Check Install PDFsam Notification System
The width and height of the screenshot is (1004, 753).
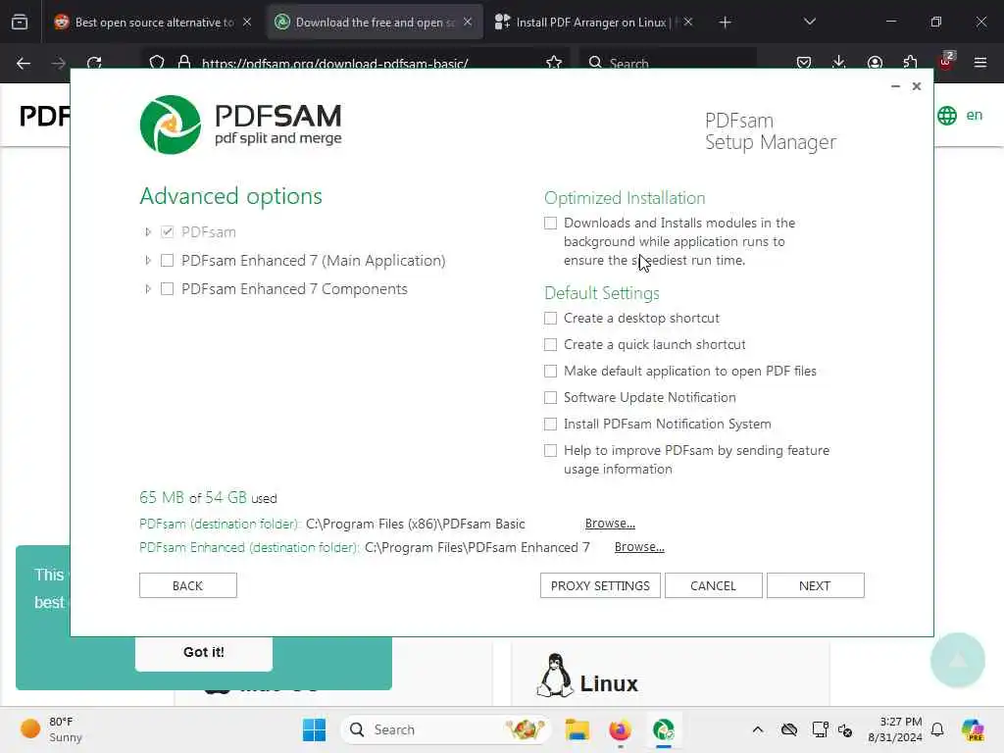click(550, 424)
